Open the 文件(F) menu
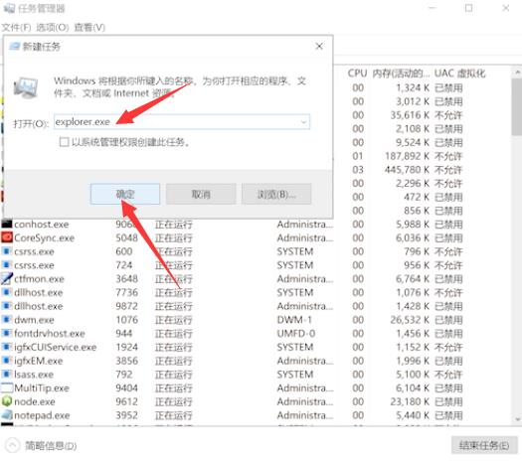 16,27
